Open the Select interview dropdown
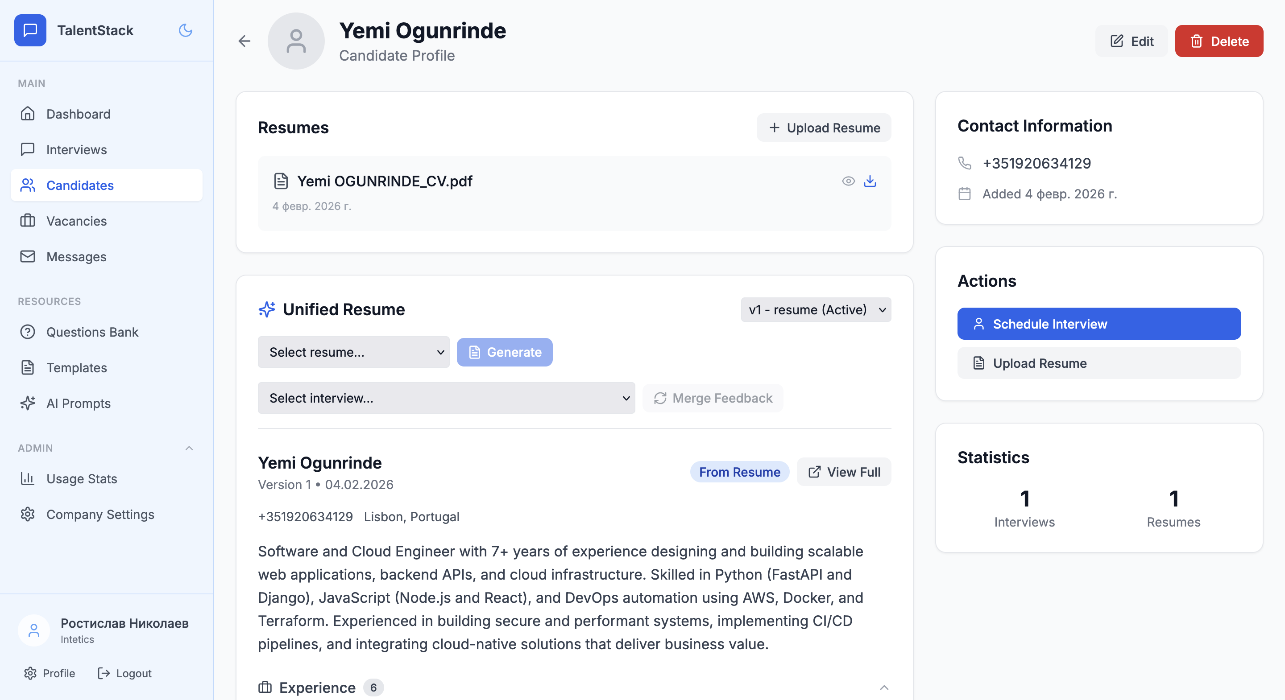The image size is (1285, 700). tap(446, 398)
